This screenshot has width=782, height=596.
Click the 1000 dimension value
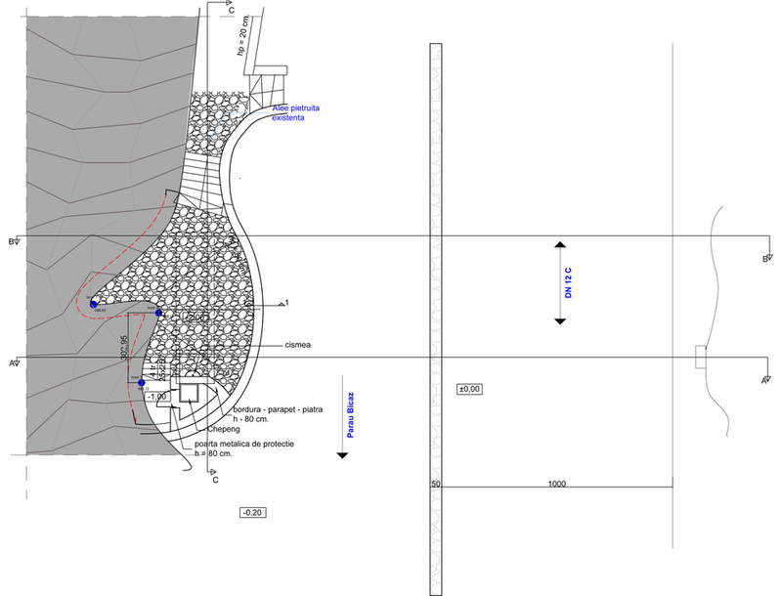coord(555,483)
